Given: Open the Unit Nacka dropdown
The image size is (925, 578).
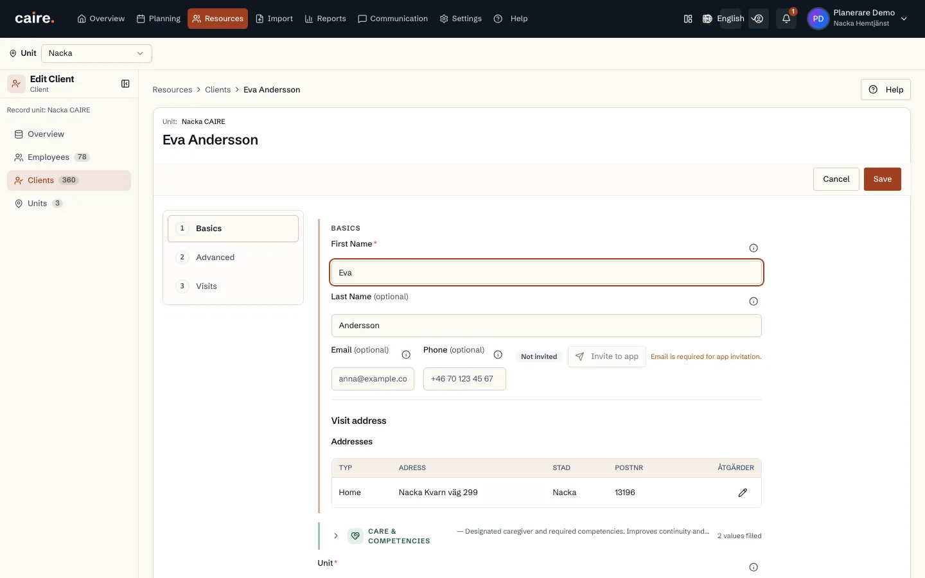Looking at the screenshot, I should click(96, 53).
